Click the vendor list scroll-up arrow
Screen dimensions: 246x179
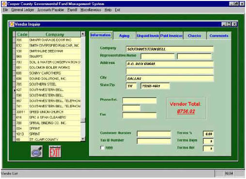tap(83, 34)
